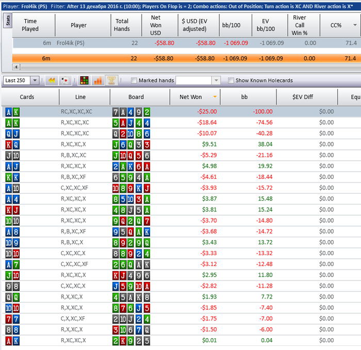Click the trophy icon
361x350 pixels.
pyautogui.click(x=111, y=80)
